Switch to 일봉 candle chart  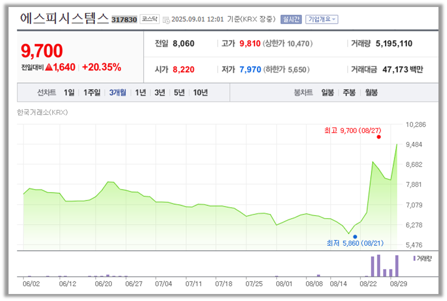[327, 93]
